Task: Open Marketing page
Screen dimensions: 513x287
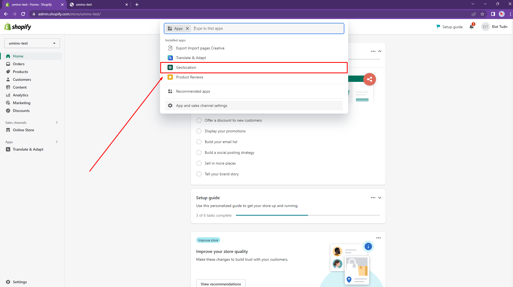Action: (22, 103)
